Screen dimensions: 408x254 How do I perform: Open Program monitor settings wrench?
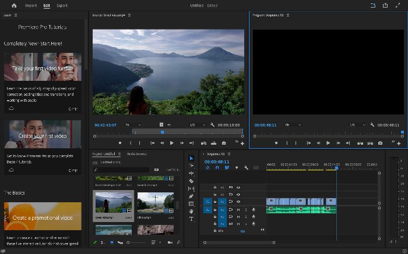(372, 125)
